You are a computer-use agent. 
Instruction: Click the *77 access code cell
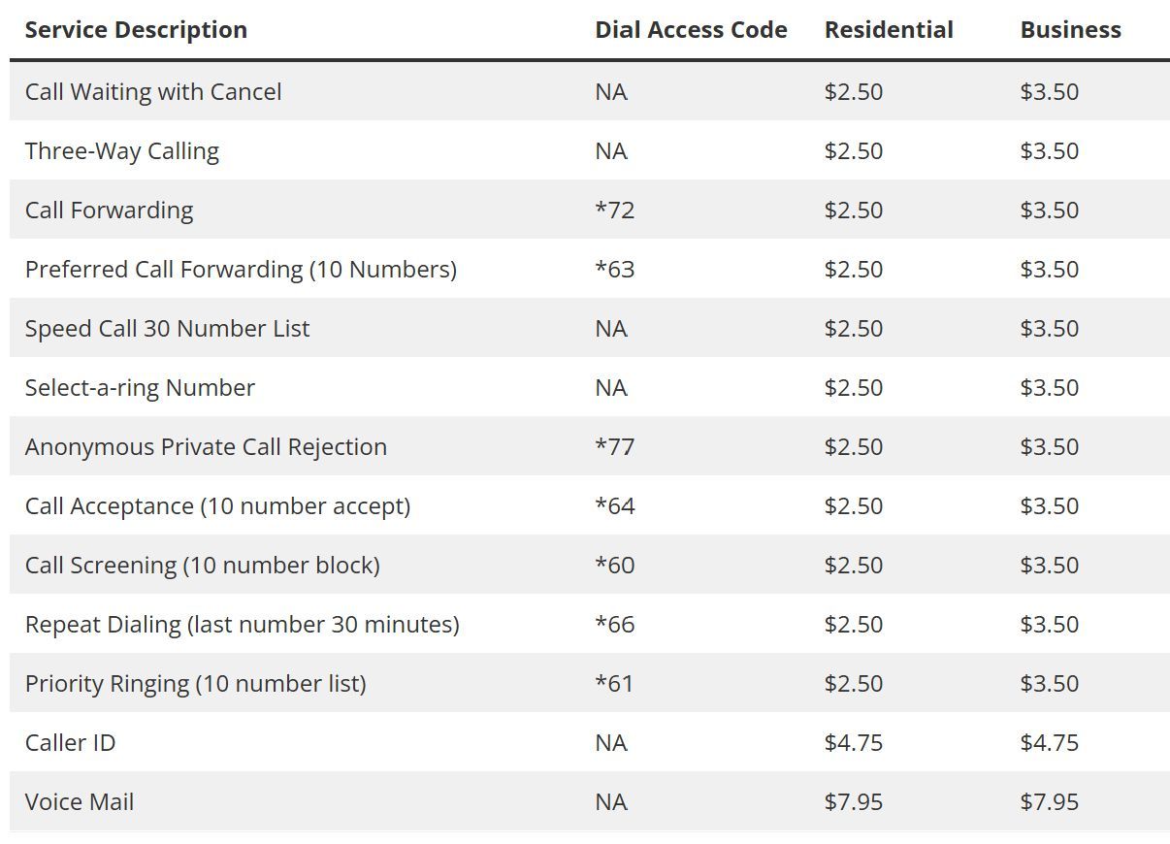(615, 447)
